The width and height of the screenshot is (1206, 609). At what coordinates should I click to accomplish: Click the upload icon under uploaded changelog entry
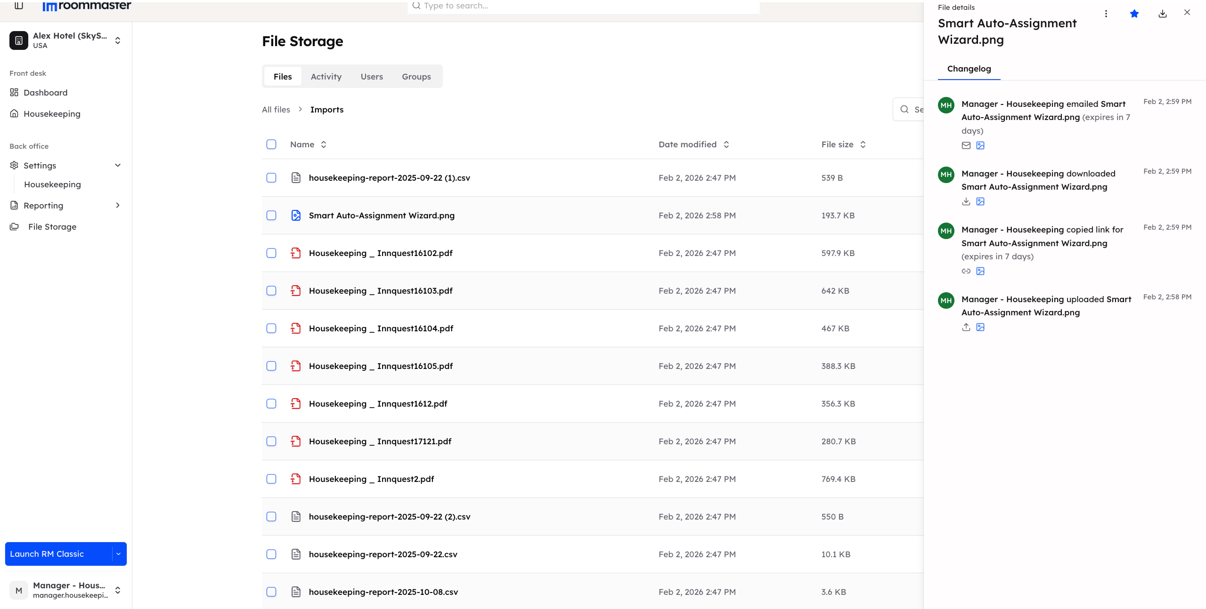(966, 327)
